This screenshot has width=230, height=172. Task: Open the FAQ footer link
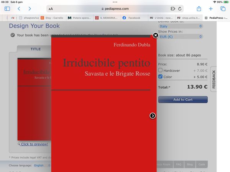(x=179, y=164)
